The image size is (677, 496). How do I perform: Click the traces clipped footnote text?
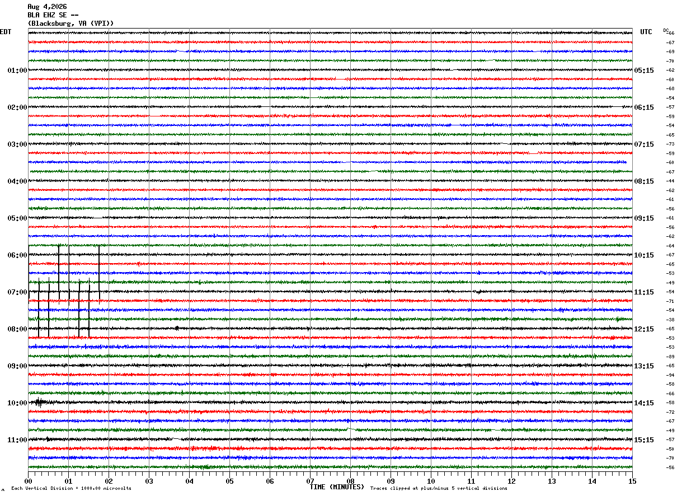point(439,488)
